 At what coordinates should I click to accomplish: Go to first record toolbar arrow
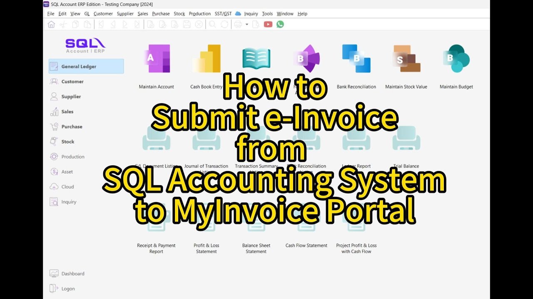[x=101, y=25]
